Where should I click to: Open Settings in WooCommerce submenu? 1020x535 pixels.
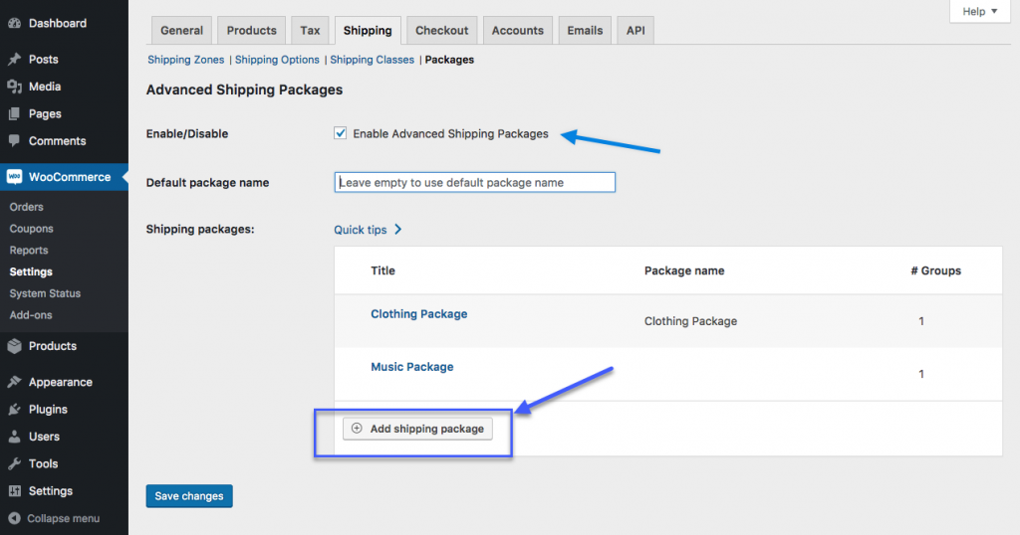[31, 271]
